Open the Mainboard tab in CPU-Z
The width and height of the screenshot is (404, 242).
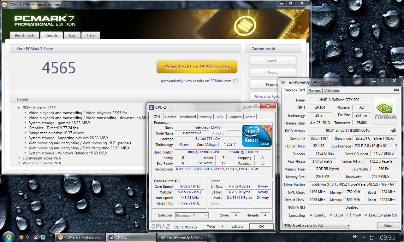coord(188,117)
